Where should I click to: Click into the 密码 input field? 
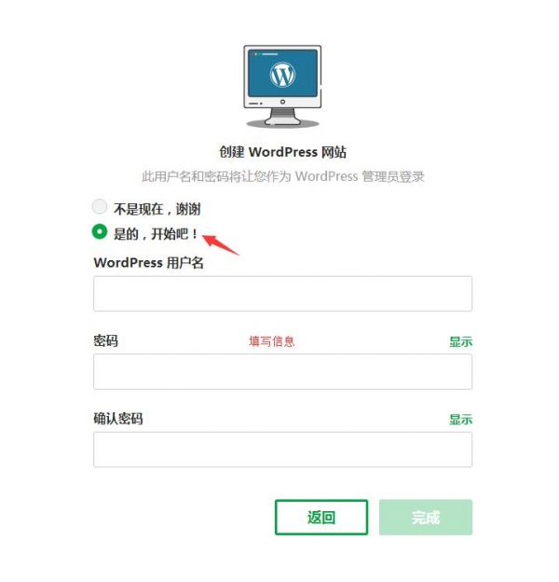(282, 371)
